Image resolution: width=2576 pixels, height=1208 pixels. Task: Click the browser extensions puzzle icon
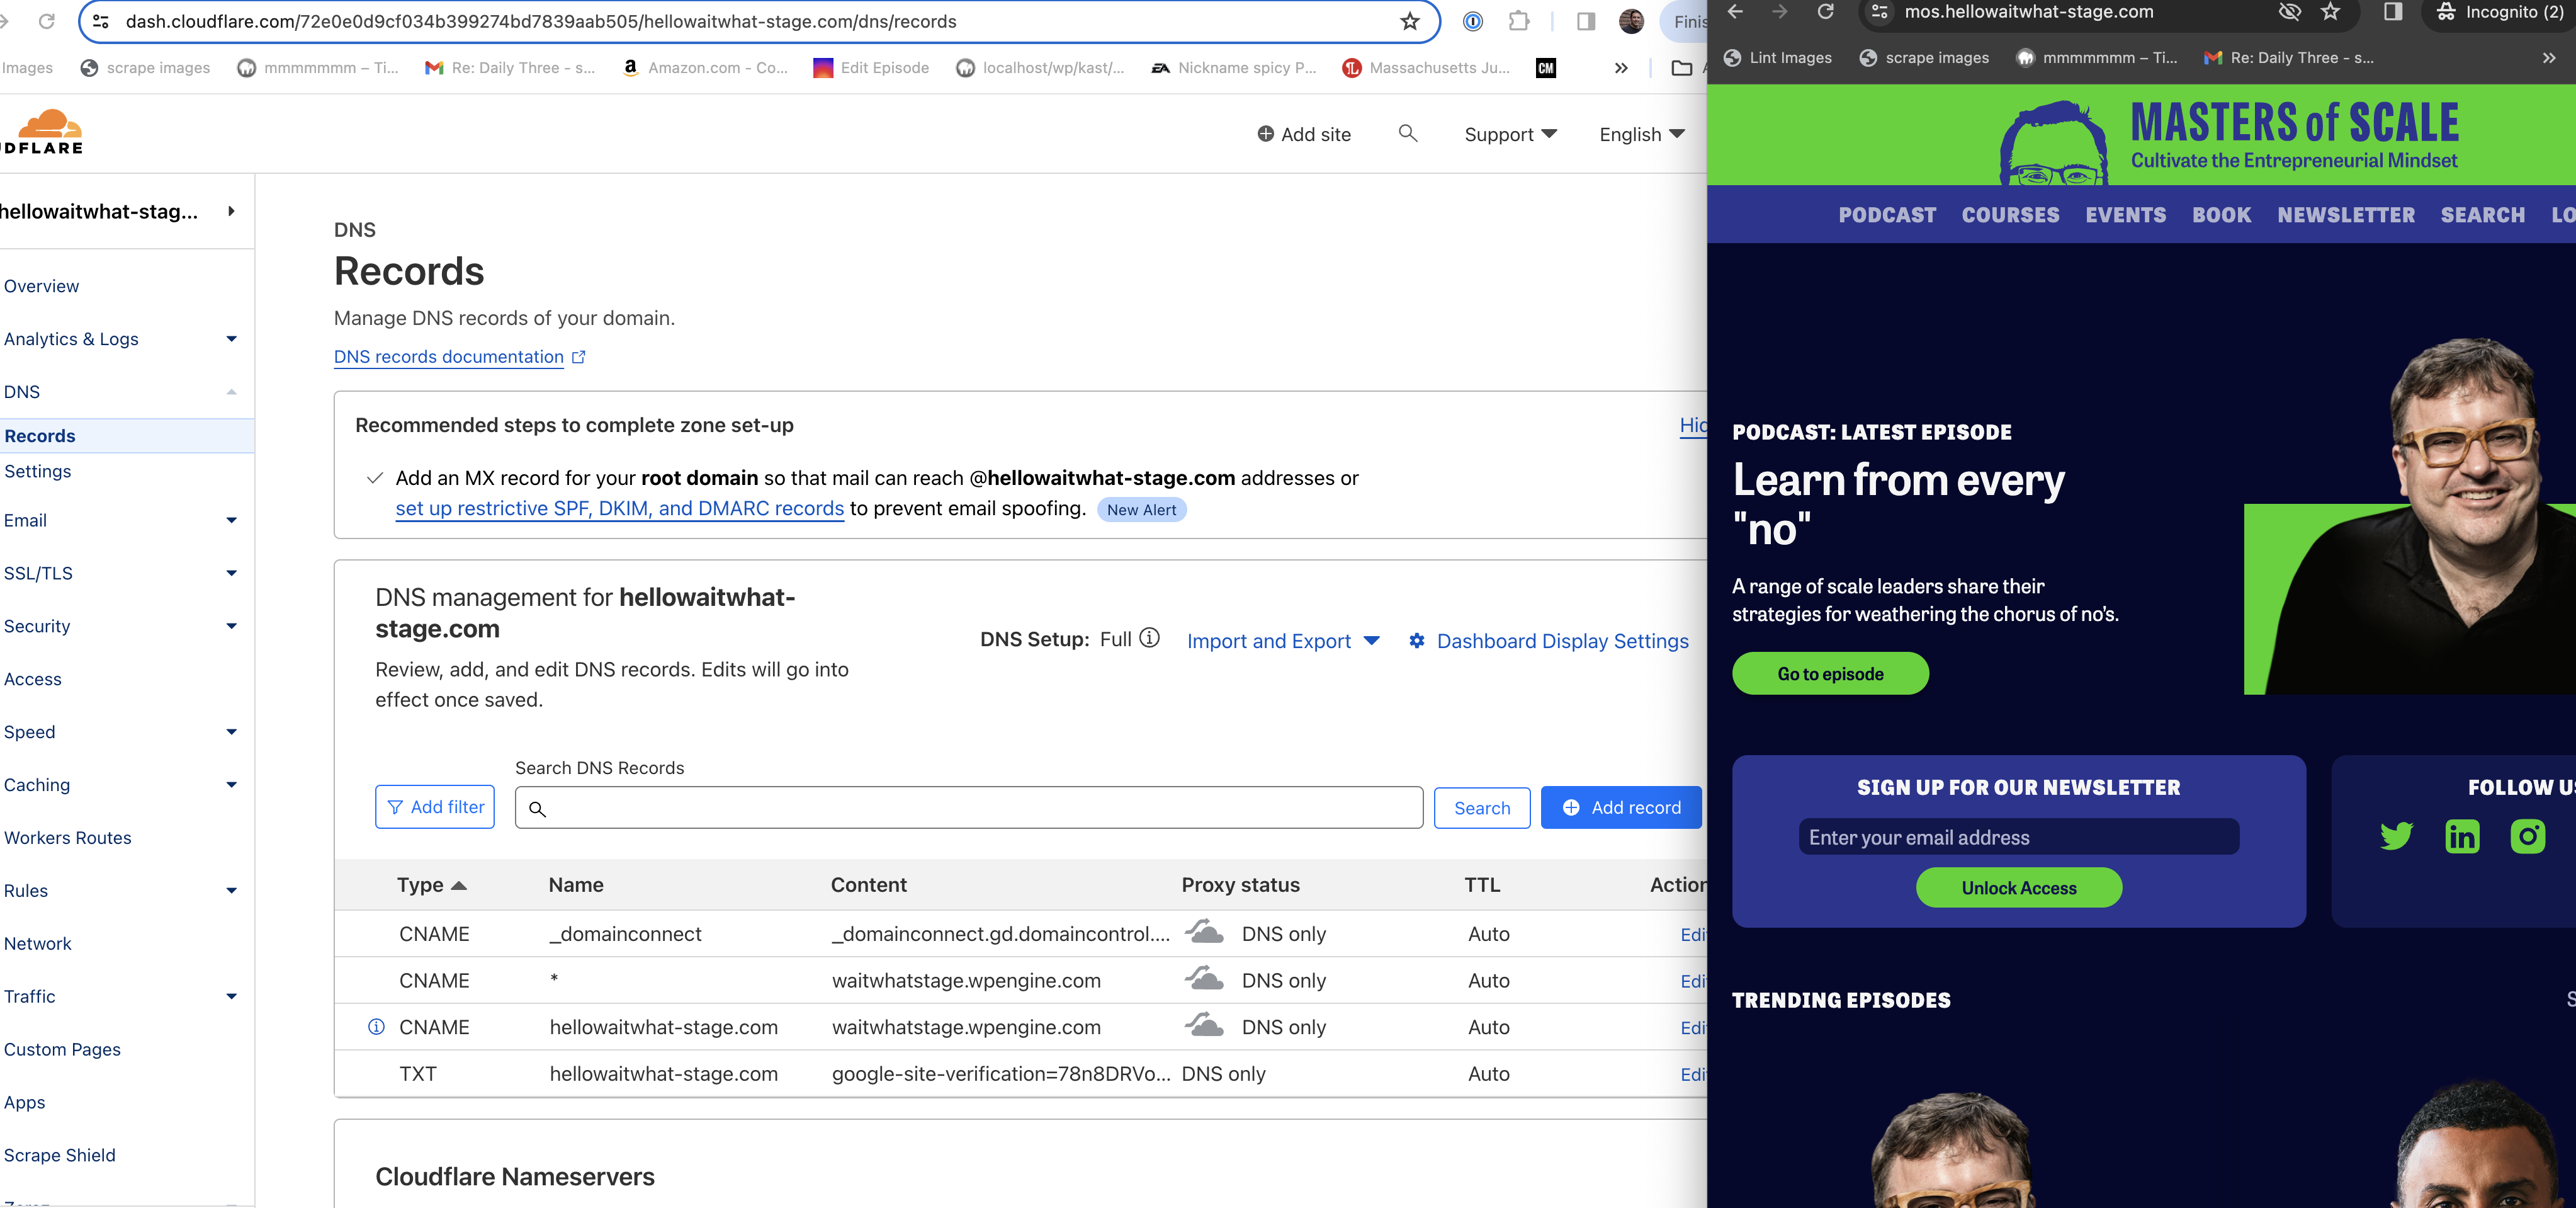pyautogui.click(x=1519, y=21)
